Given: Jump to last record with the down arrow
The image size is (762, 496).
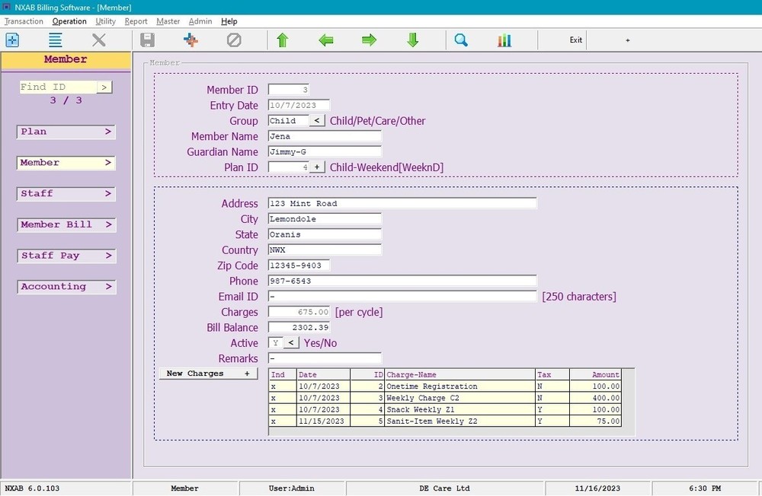Looking at the screenshot, I should [413, 40].
